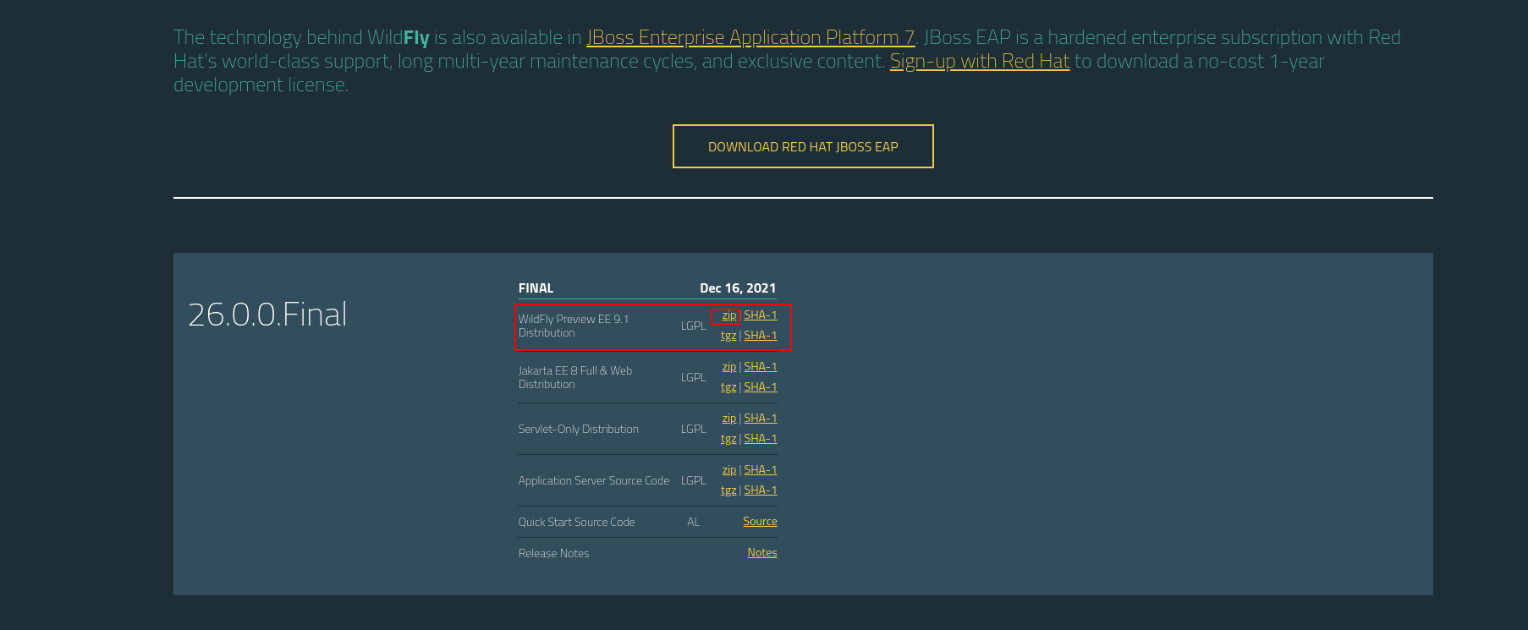
Task: Click LGPL license in Servlet-Only row
Action: coord(693,430)
